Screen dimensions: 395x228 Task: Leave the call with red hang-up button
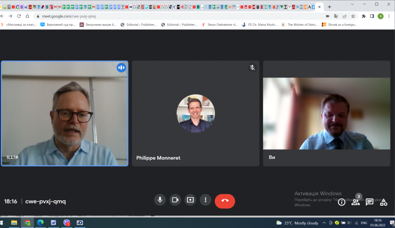225,201
